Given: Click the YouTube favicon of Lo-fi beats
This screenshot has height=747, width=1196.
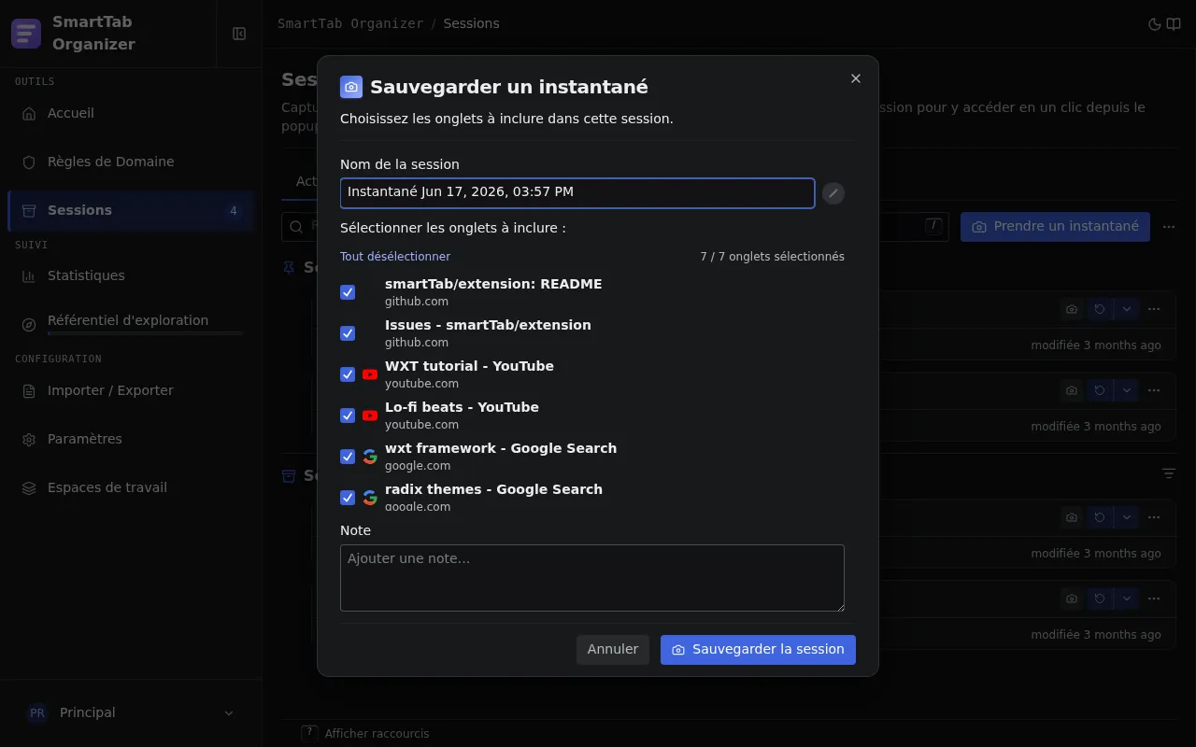Looking at the screenshot, I should [x=370, y=416].
